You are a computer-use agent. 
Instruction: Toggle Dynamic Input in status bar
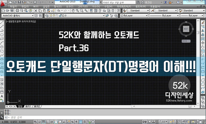pos(73,122)
